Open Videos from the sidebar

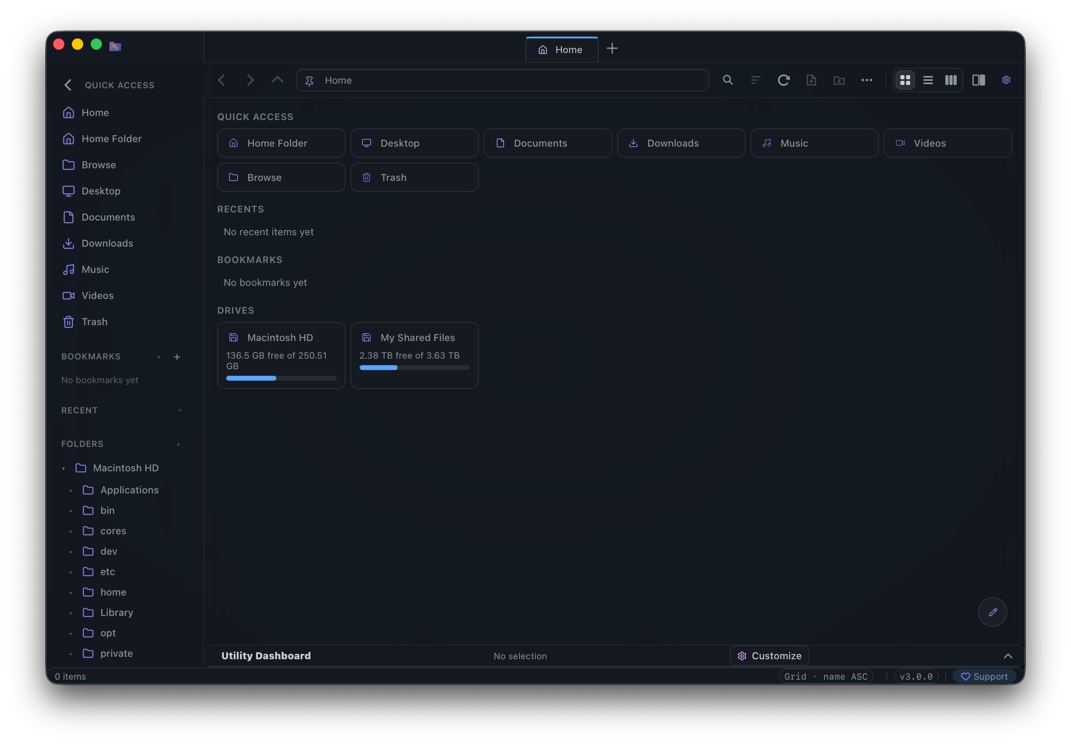[x=122, y=295]
